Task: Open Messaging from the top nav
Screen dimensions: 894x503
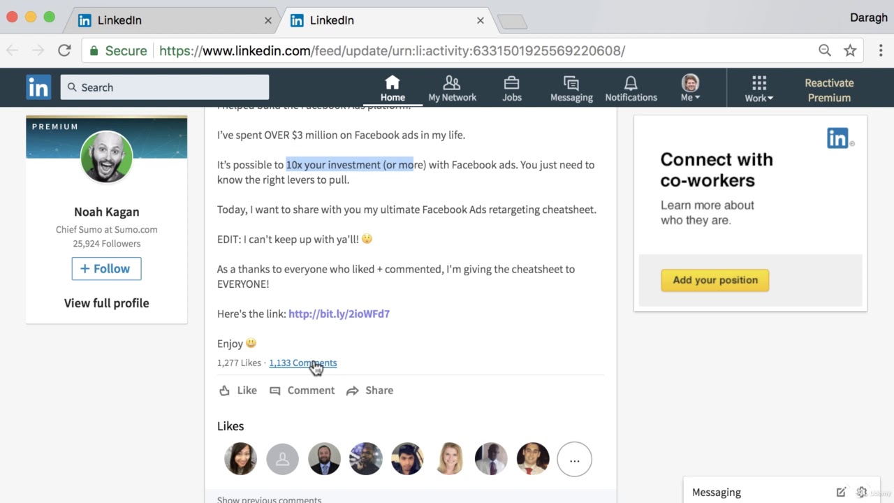Action: click(x=571, y=88)
